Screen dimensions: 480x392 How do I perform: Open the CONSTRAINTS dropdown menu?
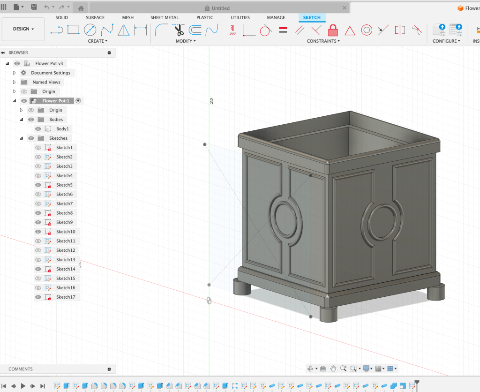(x=323, y=41)
